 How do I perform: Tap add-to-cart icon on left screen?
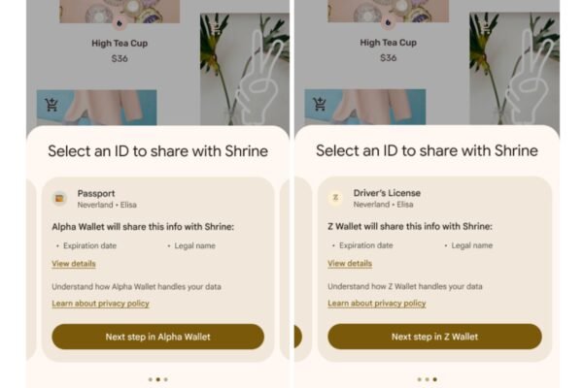tap(51, 105)
